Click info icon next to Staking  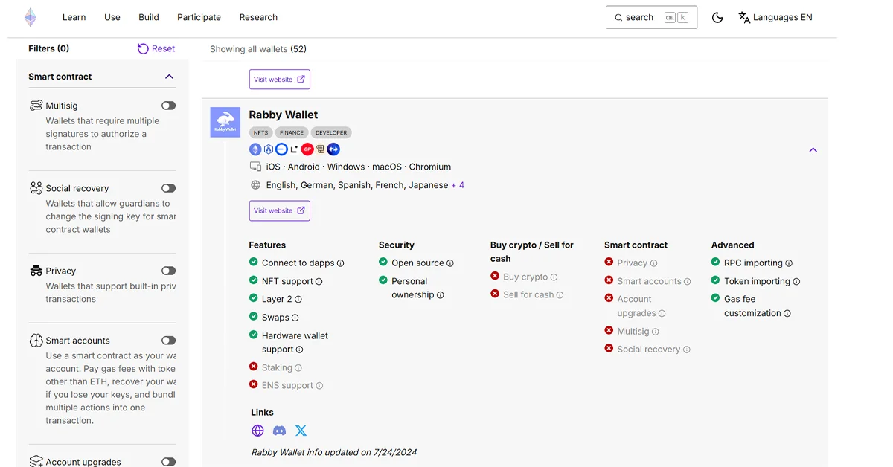click(298, 368)
